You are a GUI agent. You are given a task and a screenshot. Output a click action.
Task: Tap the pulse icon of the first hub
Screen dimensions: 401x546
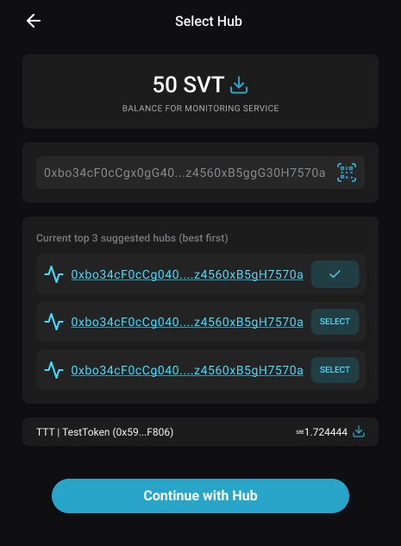[x=54, y=274]
